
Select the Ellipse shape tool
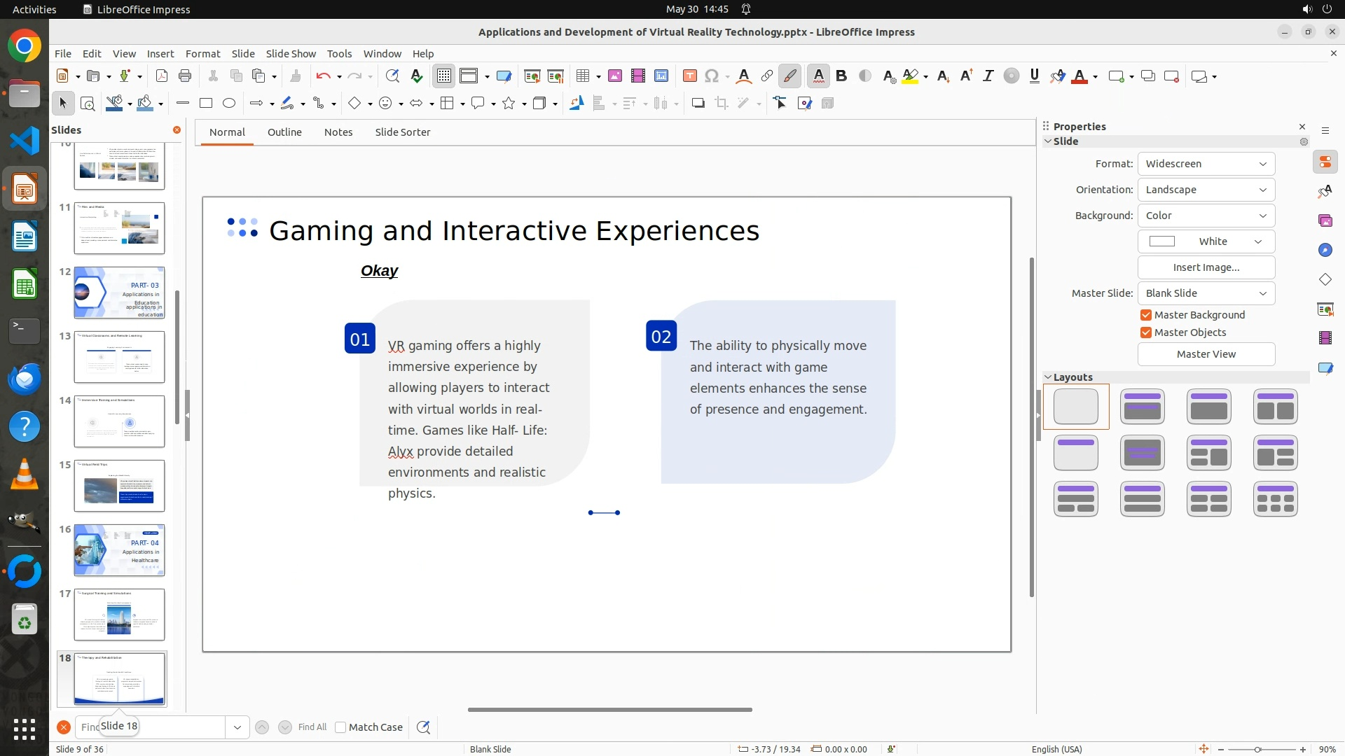229,104
